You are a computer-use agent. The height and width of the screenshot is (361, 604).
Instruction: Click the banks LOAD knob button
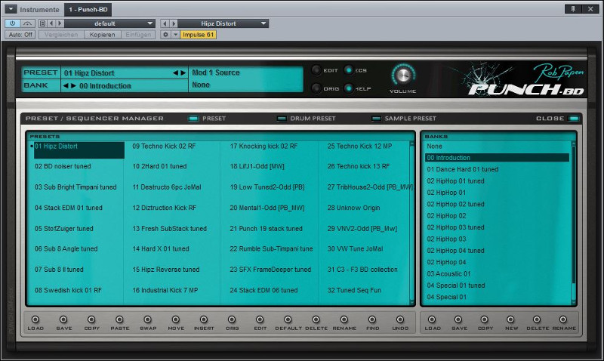click(432, 319)
